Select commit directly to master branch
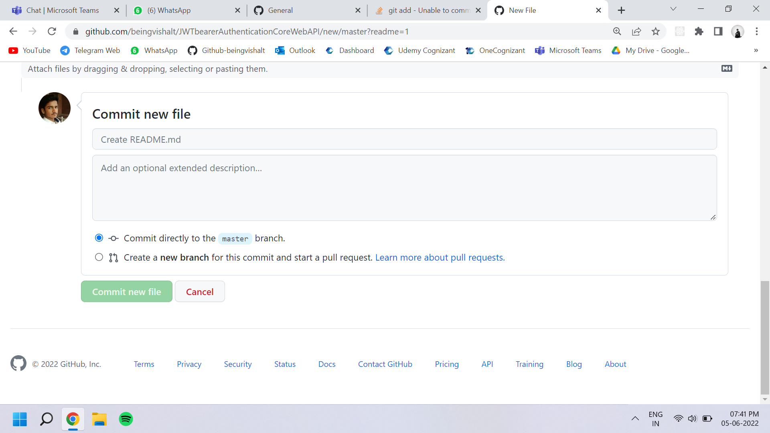The image size is (770, 433). (x=98, y=237)
